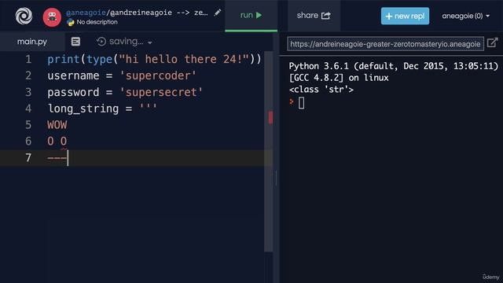
Task: Click the pencil edit title icon
Action: click(218, 13)
